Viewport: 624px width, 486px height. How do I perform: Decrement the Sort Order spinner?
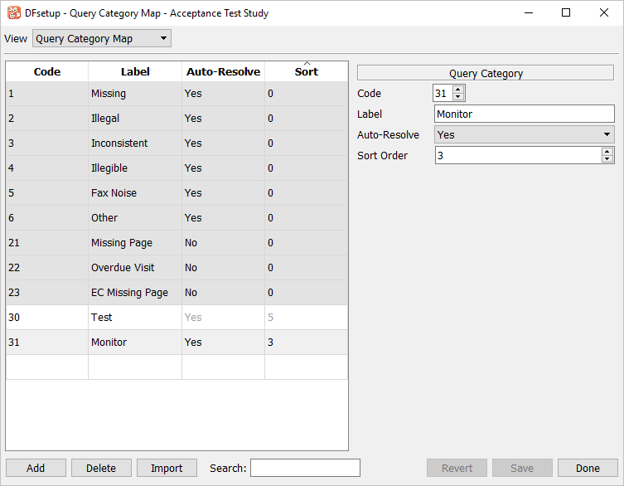point(607,159)
